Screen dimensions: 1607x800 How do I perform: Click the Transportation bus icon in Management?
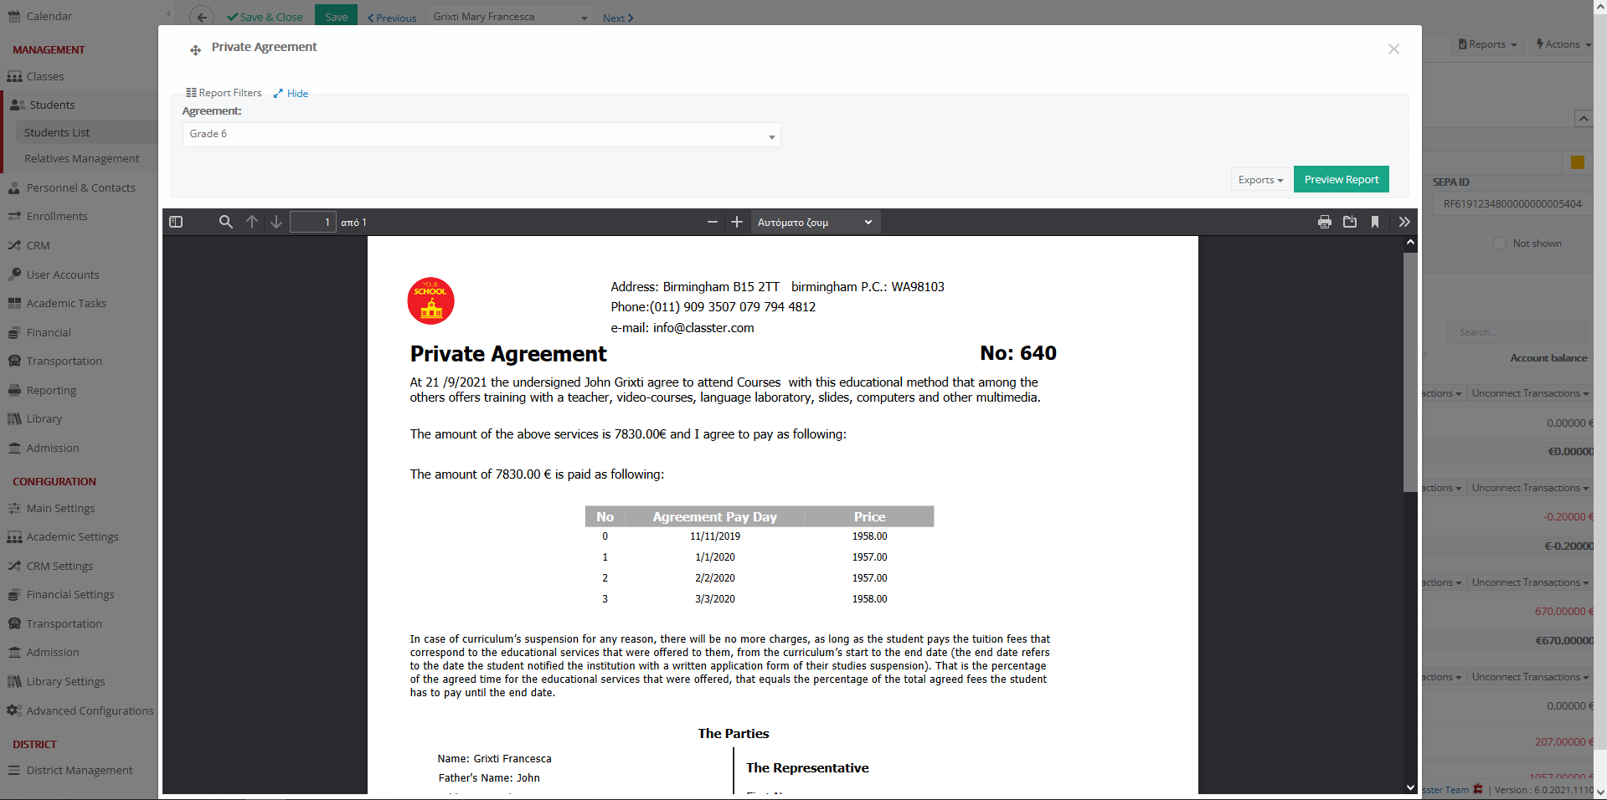click(x=14, y=361)
